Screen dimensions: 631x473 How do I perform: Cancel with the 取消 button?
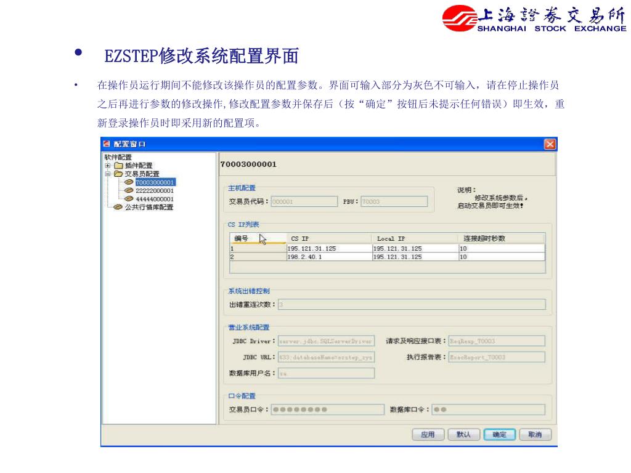pos(535,434)
